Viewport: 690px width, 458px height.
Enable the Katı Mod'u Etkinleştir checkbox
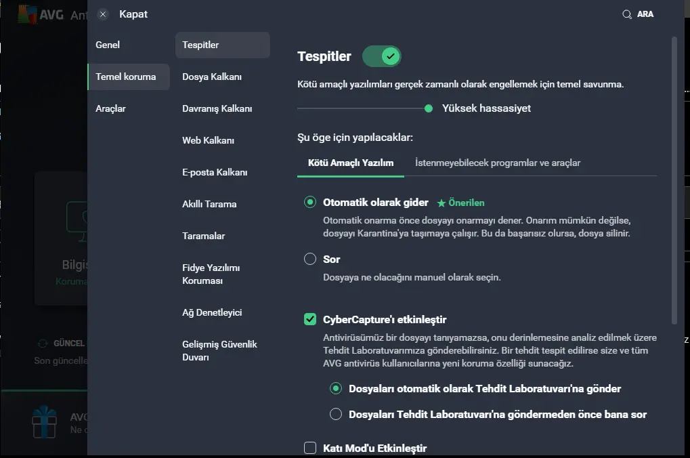click(310, 448)
